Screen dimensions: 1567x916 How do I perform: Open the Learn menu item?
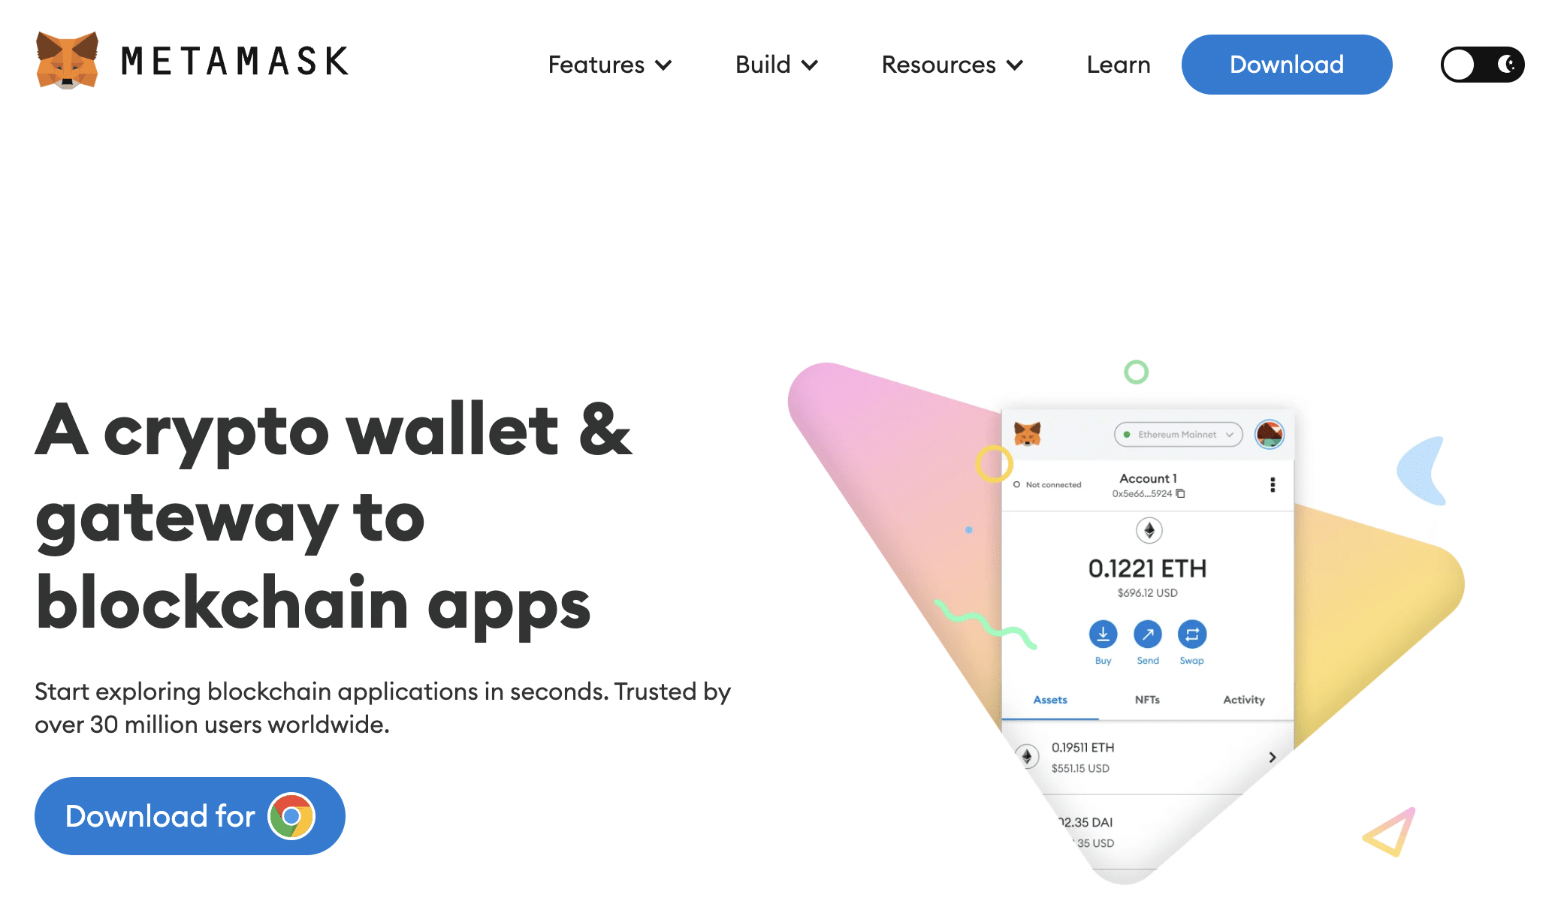pyautogui.click(x=1118, y=65)
